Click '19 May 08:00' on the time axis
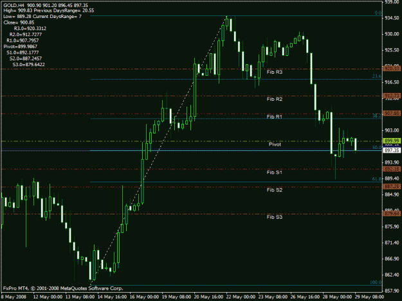Viewport: 402px width, 301px height. (176, 297)
